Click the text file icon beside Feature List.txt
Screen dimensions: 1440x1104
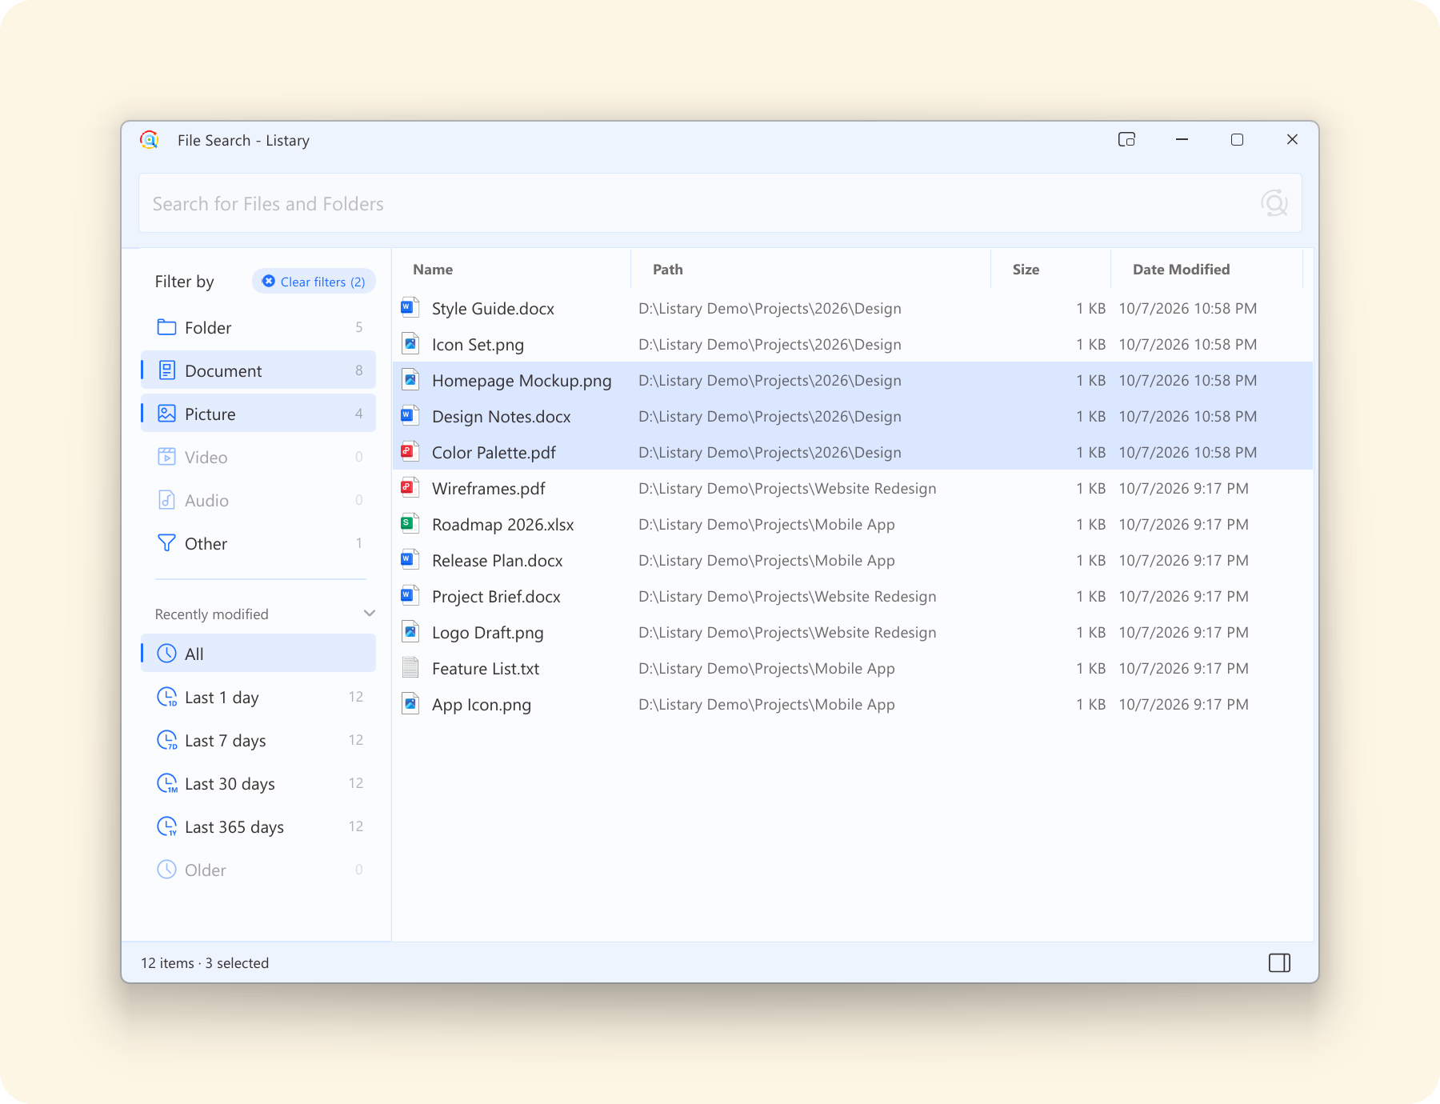(x=410, y=668)
